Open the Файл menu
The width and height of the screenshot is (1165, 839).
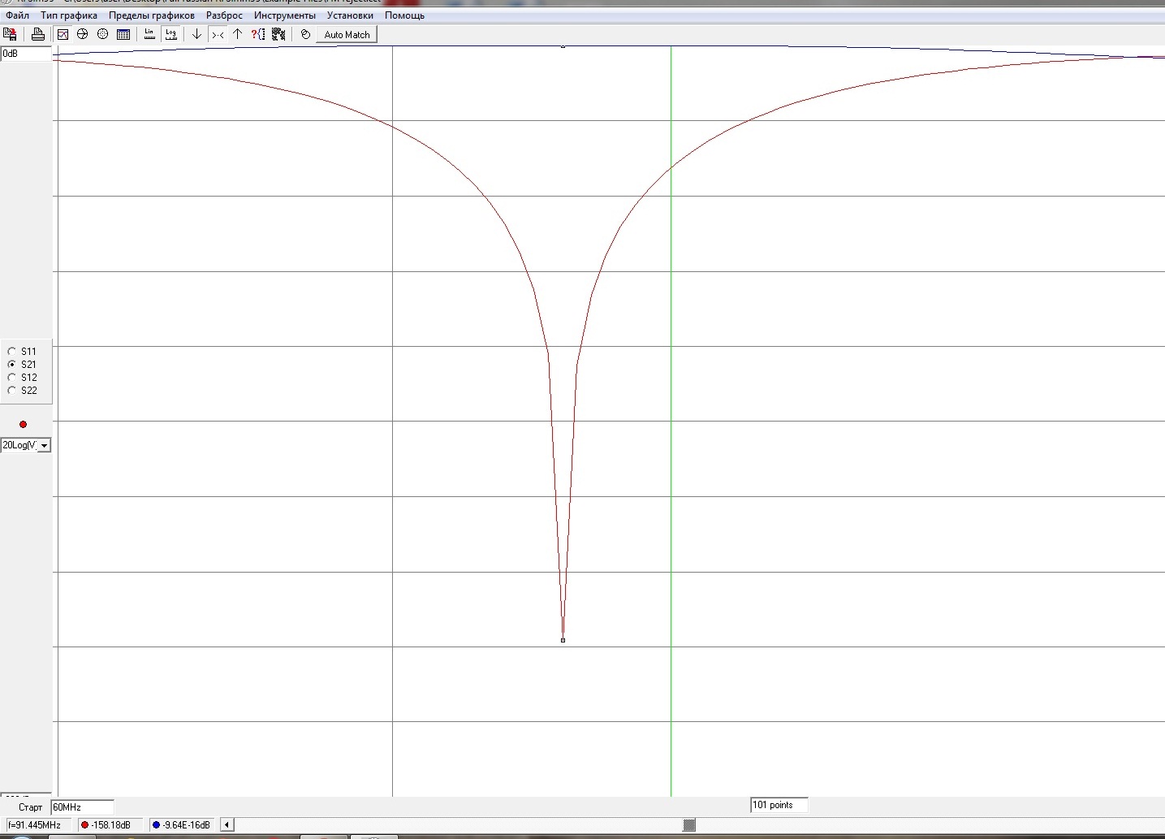click(17, 15)
